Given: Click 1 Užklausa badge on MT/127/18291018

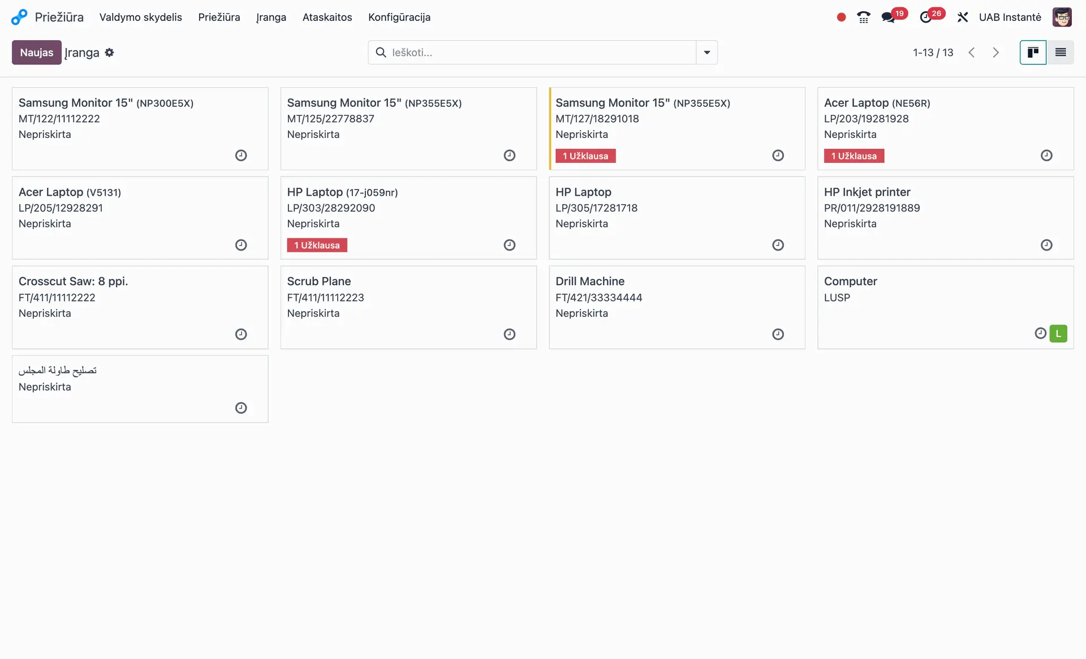Looking at the screenshot, I should (x=585, y=156).
